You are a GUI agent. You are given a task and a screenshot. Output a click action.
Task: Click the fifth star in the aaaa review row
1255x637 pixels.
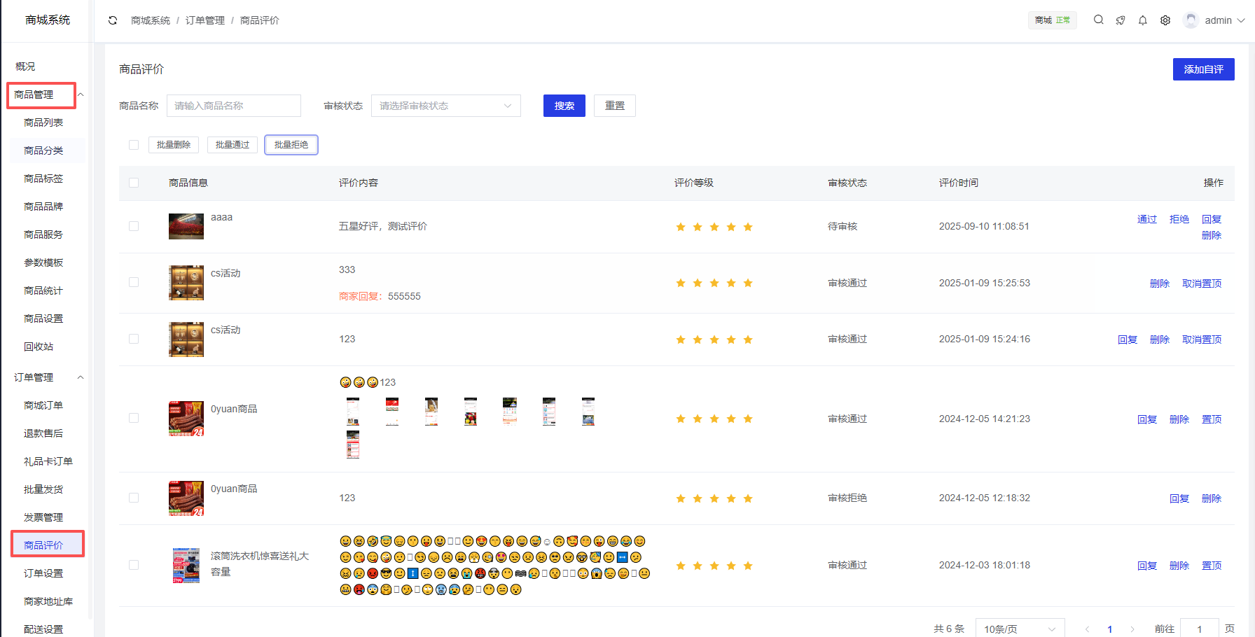748,227
